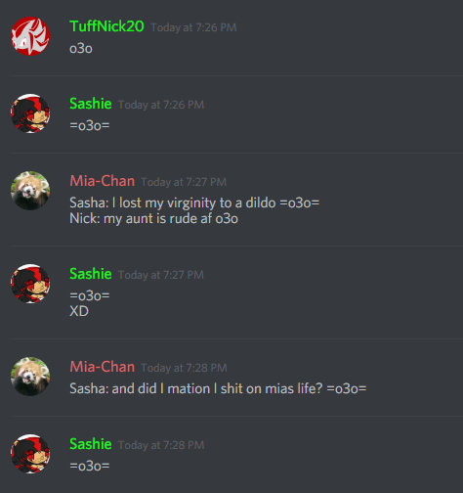Click the 'my aunt is rude af' message line
The image size is (463, 493).
pos(153,218)
